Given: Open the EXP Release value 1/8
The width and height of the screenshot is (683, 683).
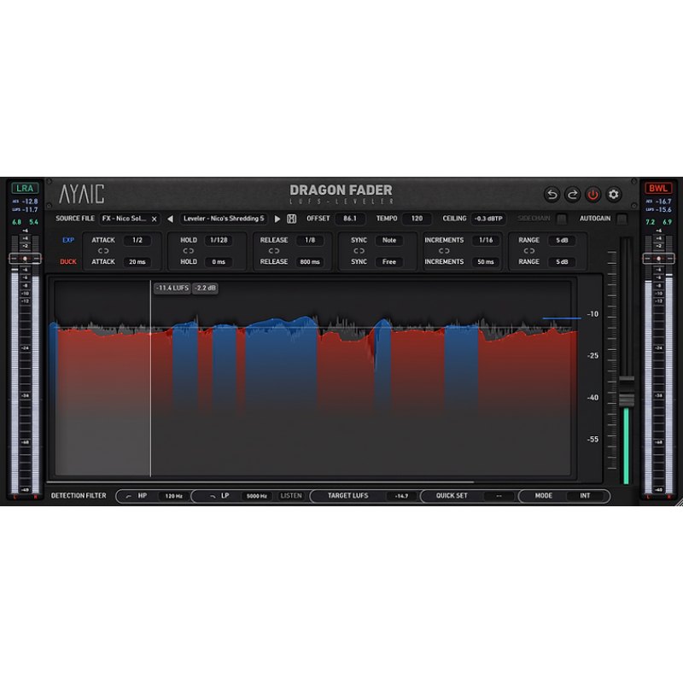Looking at the screenshot, I should (x=310, y=240).
